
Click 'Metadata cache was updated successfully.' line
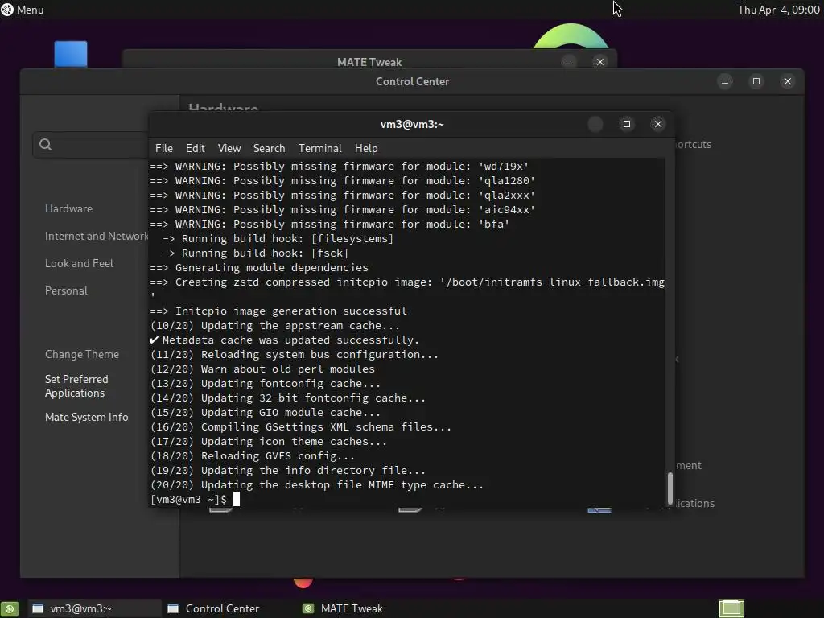pos(285,340)
